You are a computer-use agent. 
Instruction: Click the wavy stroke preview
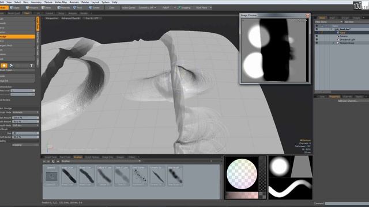[x=291, y=189]
